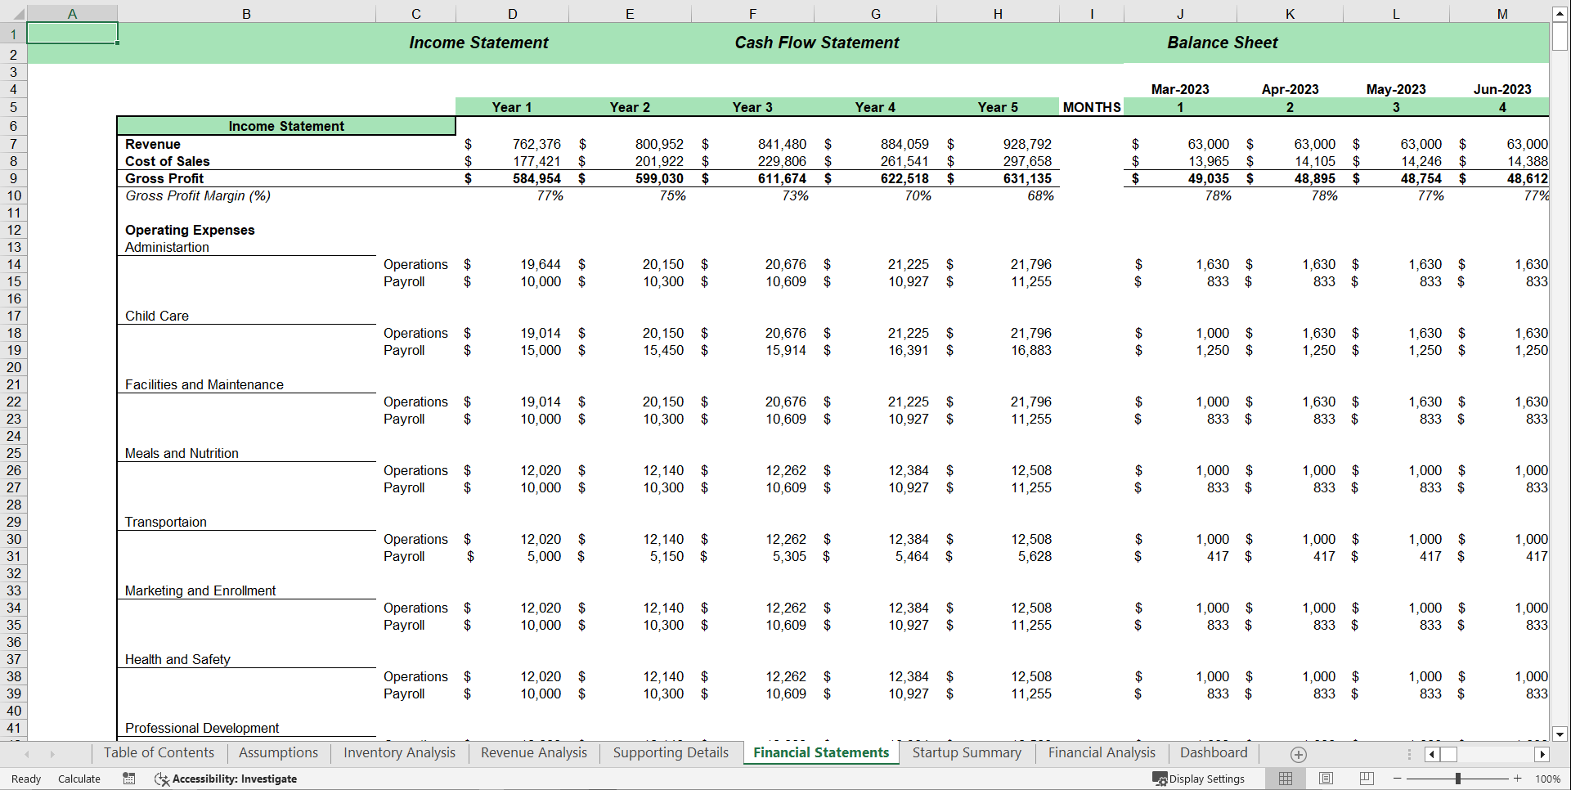
Task: Select row 14 header
Action: point(13,264)
